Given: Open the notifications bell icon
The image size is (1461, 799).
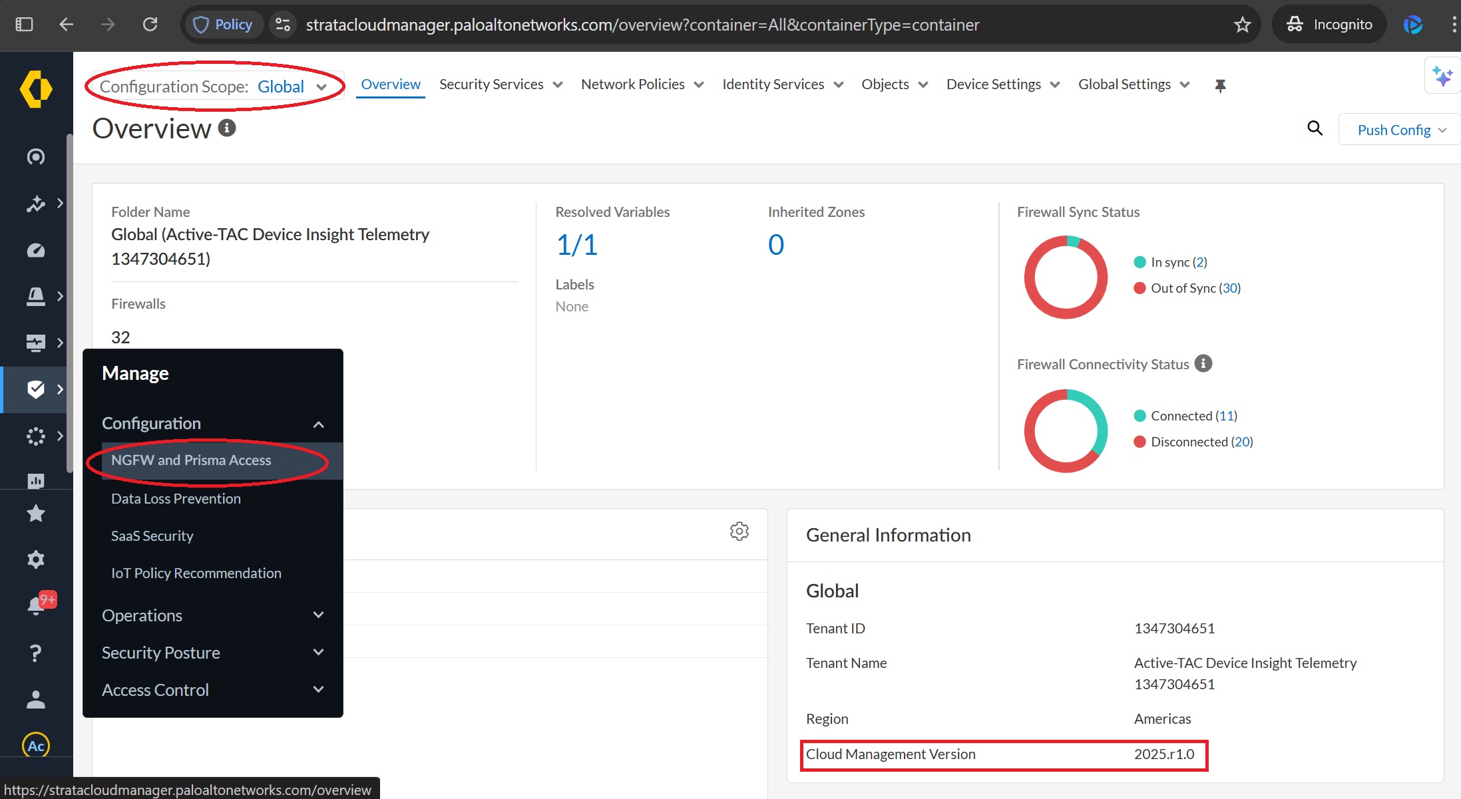Looking at the screenshot, I should click(36, 605).
